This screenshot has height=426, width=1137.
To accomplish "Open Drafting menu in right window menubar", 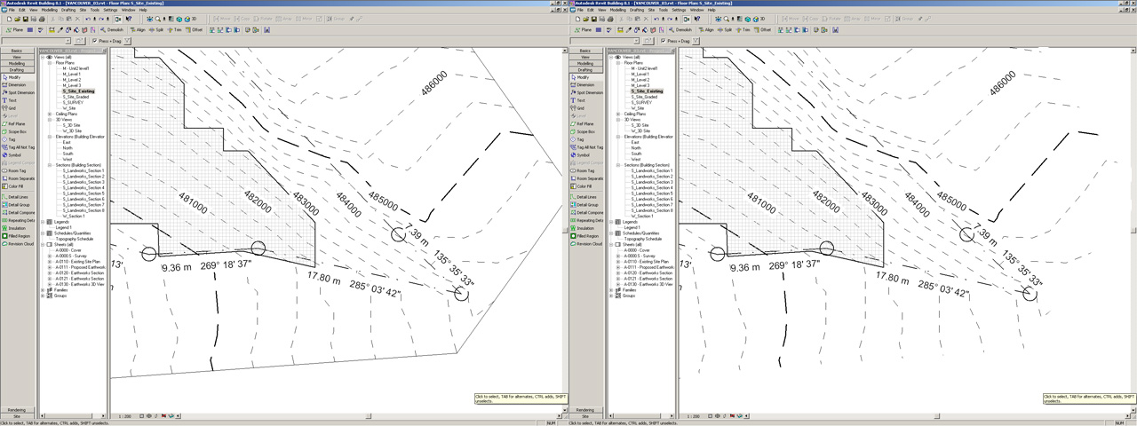I will pos(637,10).
